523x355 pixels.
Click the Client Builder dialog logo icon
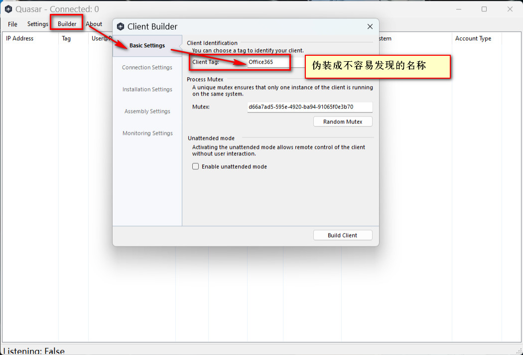pyautogui.click(x=121, y=26)
